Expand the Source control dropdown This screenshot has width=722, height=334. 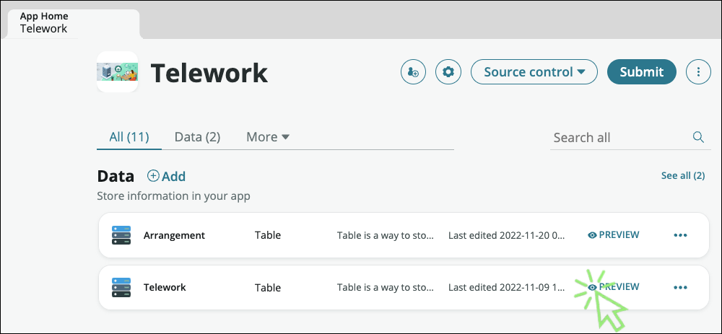[x=534, y=72]
